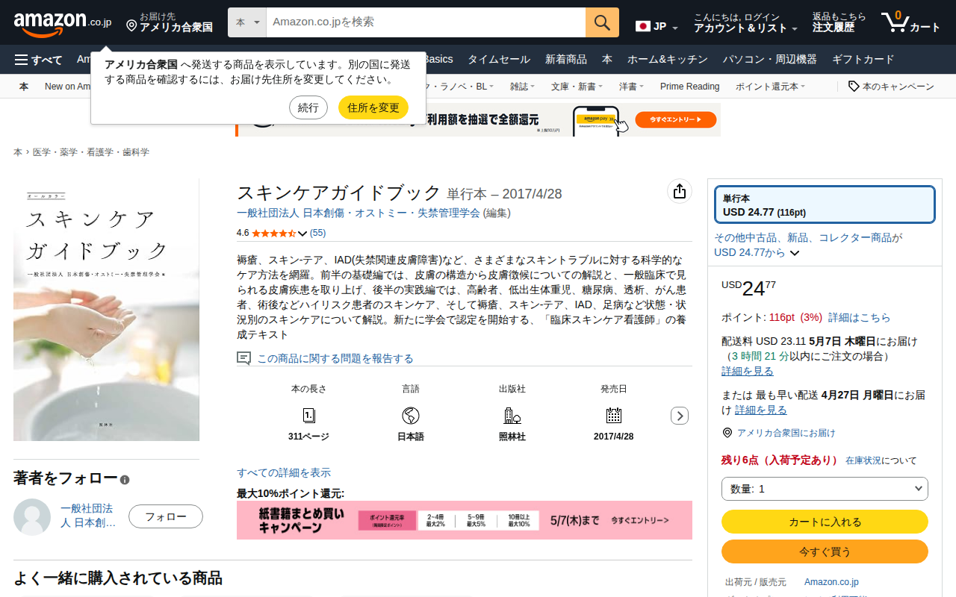The height and width of the screenshot is (597, 956).
Task: Click the 住所を変更 button
Action: [373, 107]
